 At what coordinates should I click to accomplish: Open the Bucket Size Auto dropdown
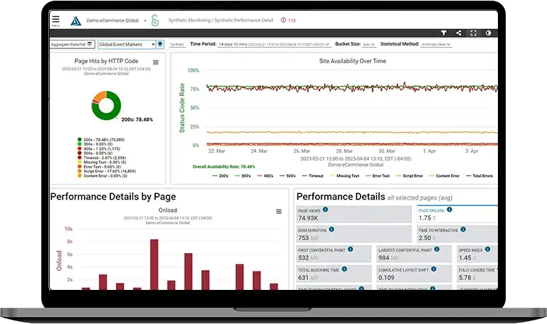pyautogui.click(x=368, y=44)
